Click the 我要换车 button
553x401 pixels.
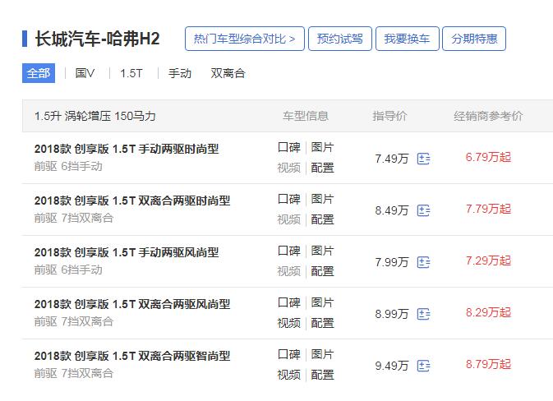[x=407, y=39]
